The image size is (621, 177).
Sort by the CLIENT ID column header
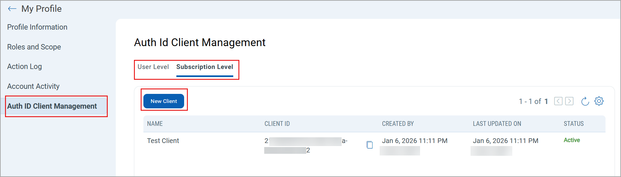point(277,124)
